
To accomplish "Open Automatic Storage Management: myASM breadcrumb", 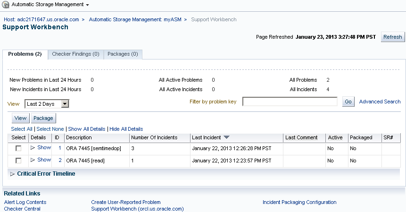I will [135, 19].
